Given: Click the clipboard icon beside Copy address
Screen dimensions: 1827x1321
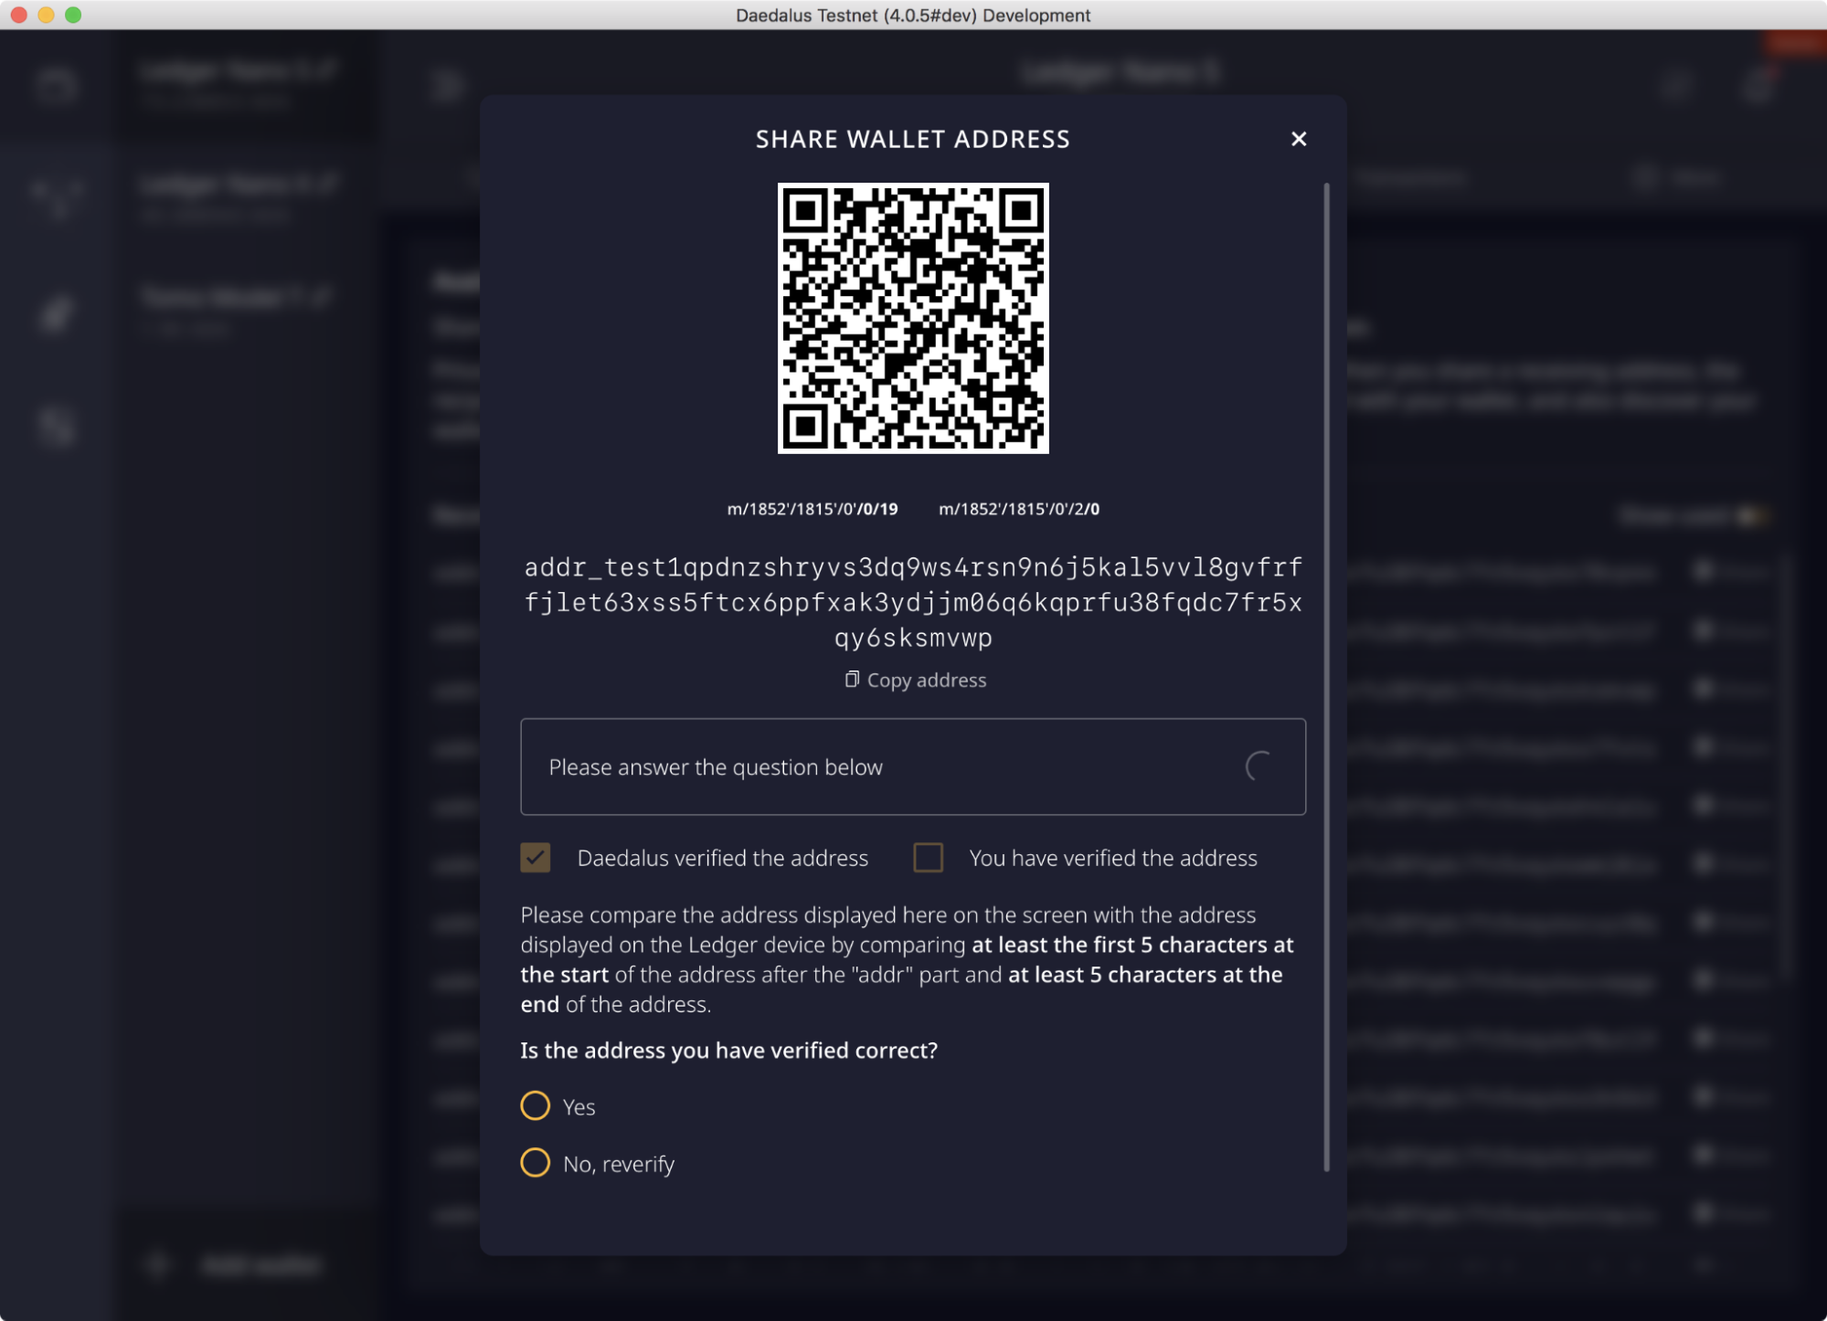Looking at the screenshot, I should [x=851, y=680].
